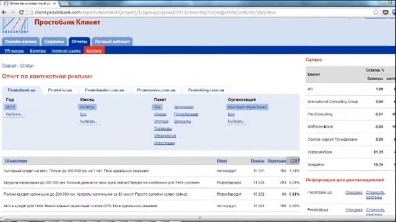Image resolution: width=396 pixels, height=222 pixels.
Task: Open the PR-выходы submenu link
Action: (x=14, y=51)
